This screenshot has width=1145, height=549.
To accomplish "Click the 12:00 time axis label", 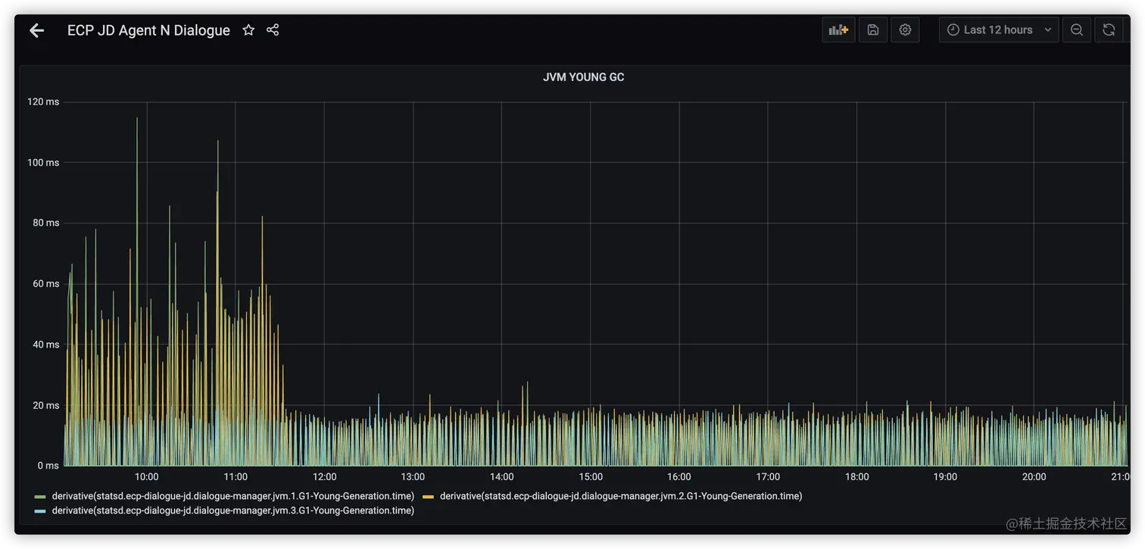I will (324, 477).
